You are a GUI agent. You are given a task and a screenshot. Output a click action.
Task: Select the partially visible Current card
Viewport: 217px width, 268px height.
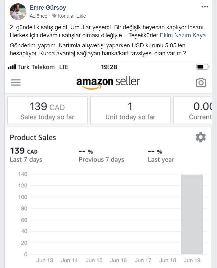tap(193, 110)
